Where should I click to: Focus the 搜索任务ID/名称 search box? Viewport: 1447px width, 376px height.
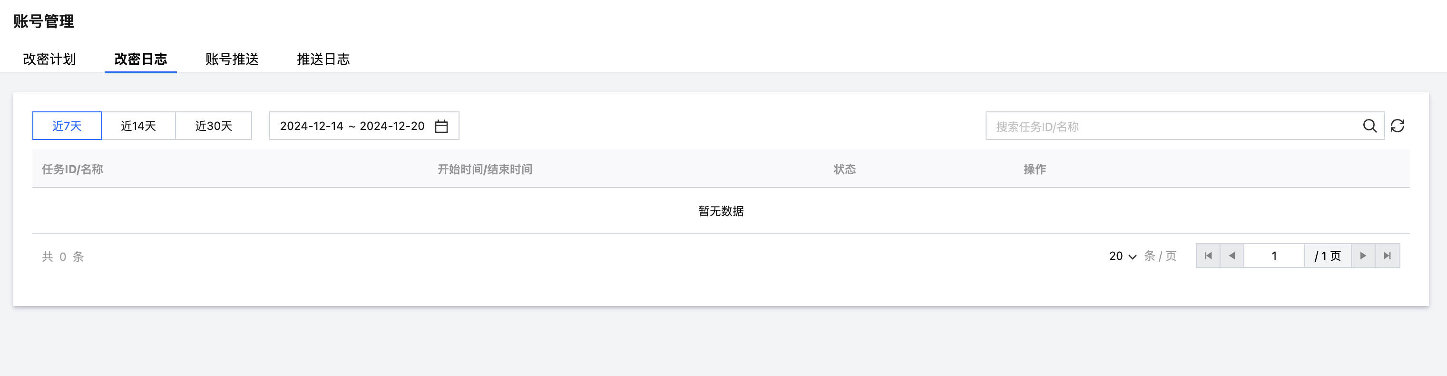pyautogui.click(x=1174, y=126)
